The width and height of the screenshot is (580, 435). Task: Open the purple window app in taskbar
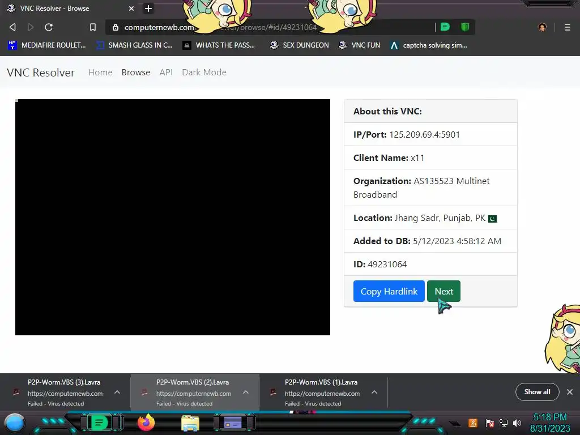click(233, 423)
